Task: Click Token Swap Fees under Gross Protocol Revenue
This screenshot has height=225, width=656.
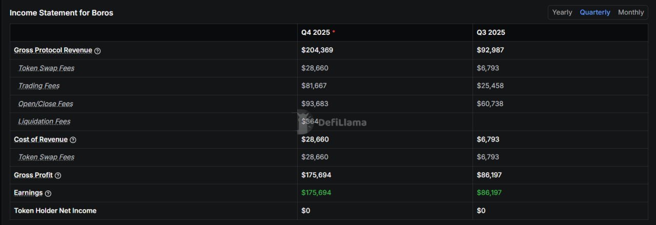Action: point(46,68)
